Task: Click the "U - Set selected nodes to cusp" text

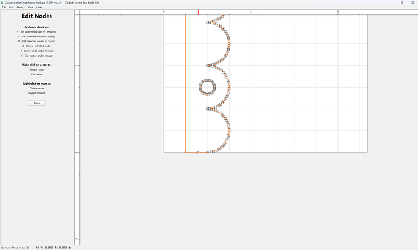Action: pyautogui.click(x=37, y=42)
